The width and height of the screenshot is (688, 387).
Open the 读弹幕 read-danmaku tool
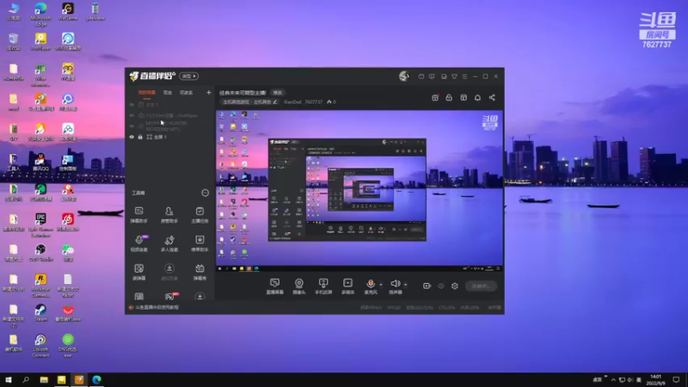coord(139,272)
